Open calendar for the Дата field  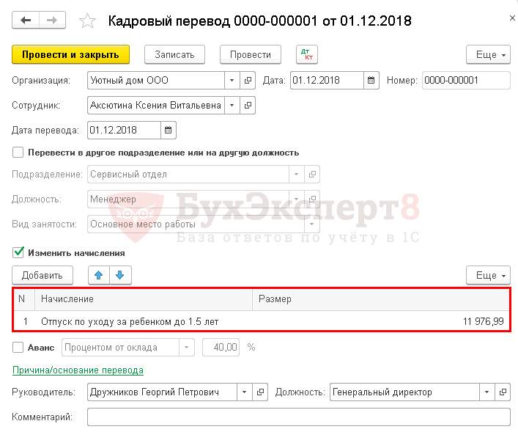pyautogui.click(x=371, y=80)
